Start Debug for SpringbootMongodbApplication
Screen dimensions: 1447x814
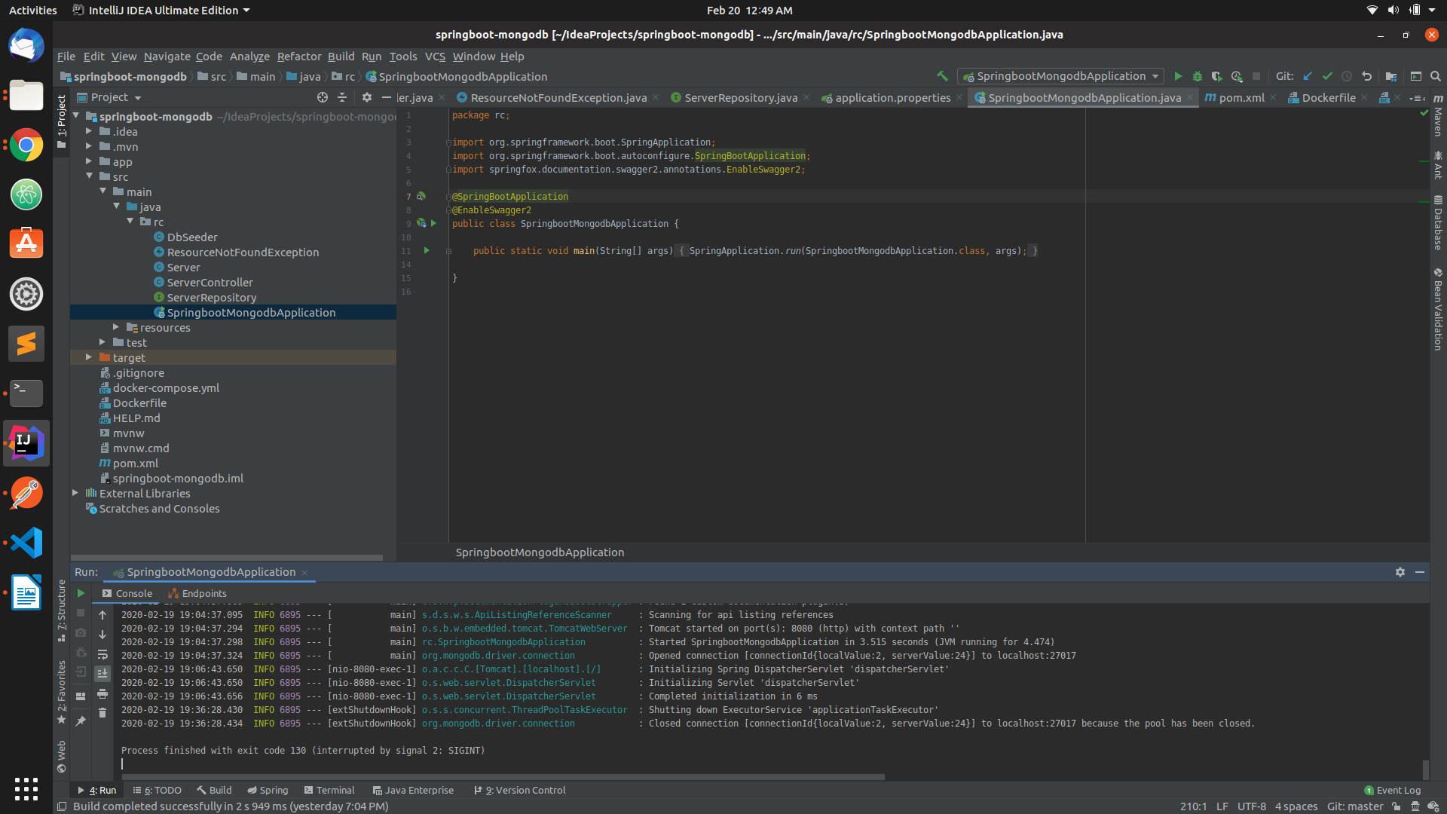[1198, 76]
